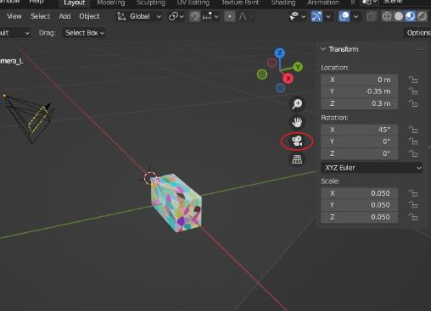Viewport: 431px width, 311px height.
Task: Switch to UV Editing workspace tab
Action: [x=193, y=3]
